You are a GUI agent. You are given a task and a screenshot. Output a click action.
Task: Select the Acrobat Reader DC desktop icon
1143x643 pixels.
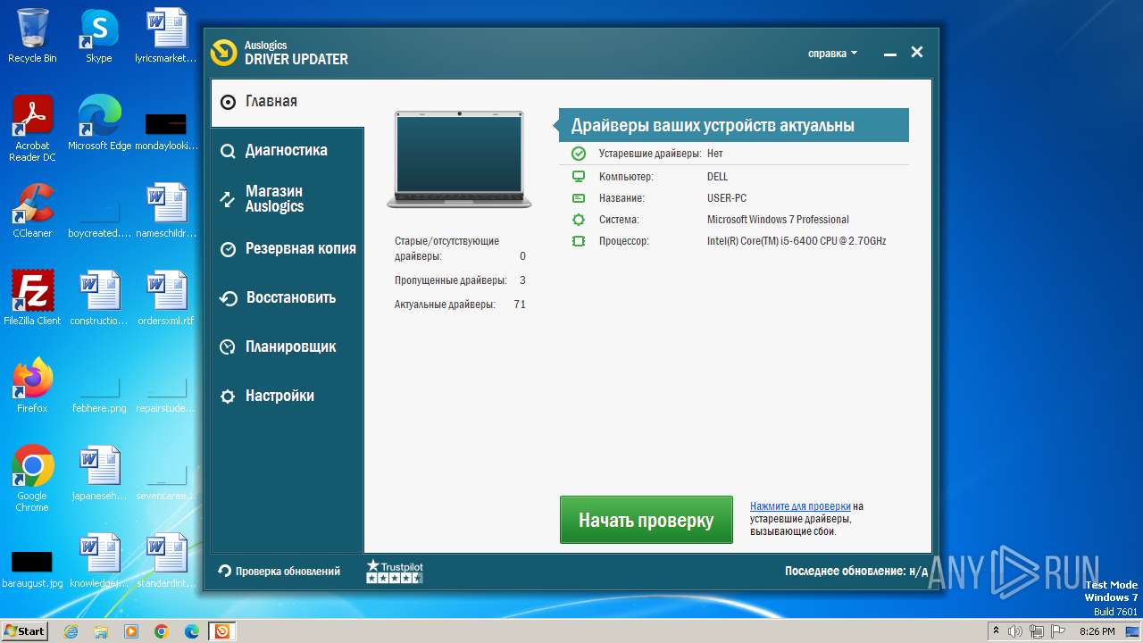32,129
